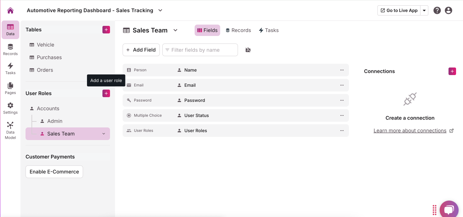This screenshot has height=217, width=463.
Task: Go to Pages in the sidebar
Action: [10, 88]
